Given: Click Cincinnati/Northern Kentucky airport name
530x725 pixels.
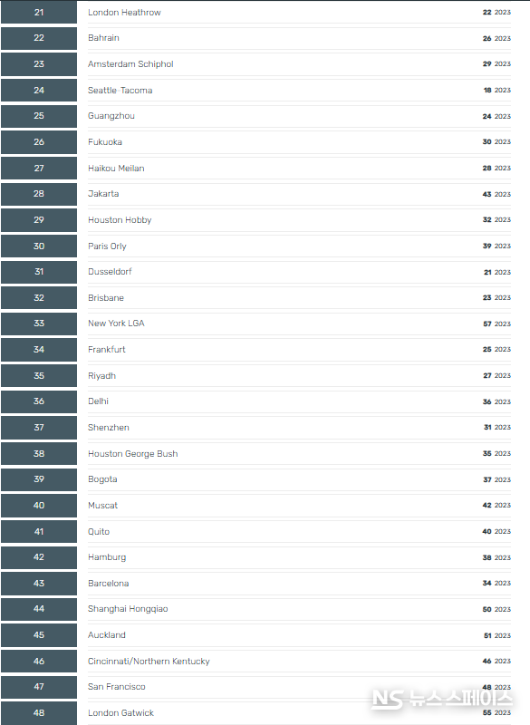Looking at the screenshot, I should pos(149,662).
